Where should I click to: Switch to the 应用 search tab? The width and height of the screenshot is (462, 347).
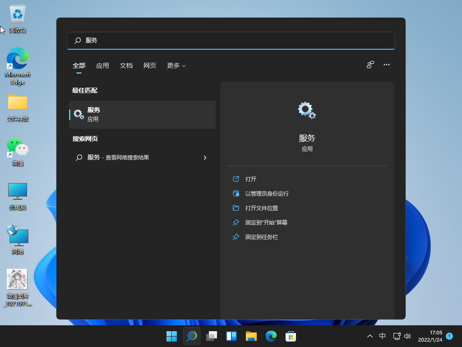(102, 66)
